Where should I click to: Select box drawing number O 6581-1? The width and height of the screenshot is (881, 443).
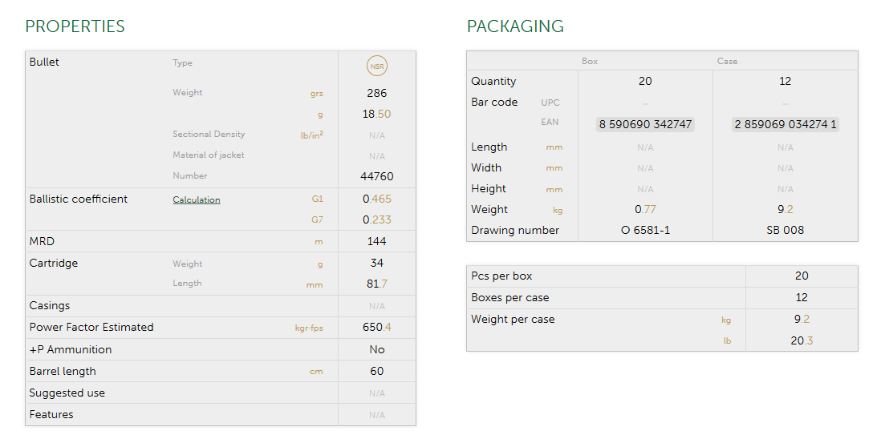point(645,230)
